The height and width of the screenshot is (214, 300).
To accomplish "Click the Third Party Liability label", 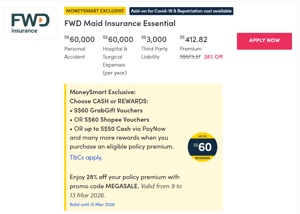I will coord(154,53).
